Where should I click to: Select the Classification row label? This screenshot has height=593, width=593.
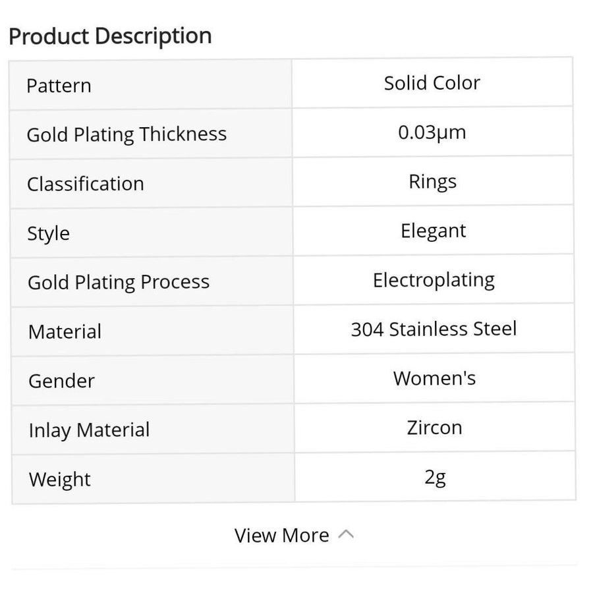pos(86,184)
